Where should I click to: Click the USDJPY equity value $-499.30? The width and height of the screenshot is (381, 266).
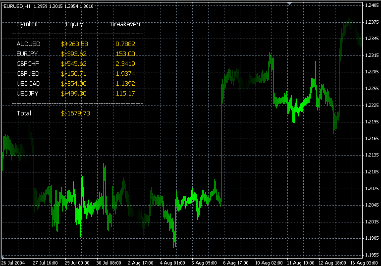pos(74,94)
